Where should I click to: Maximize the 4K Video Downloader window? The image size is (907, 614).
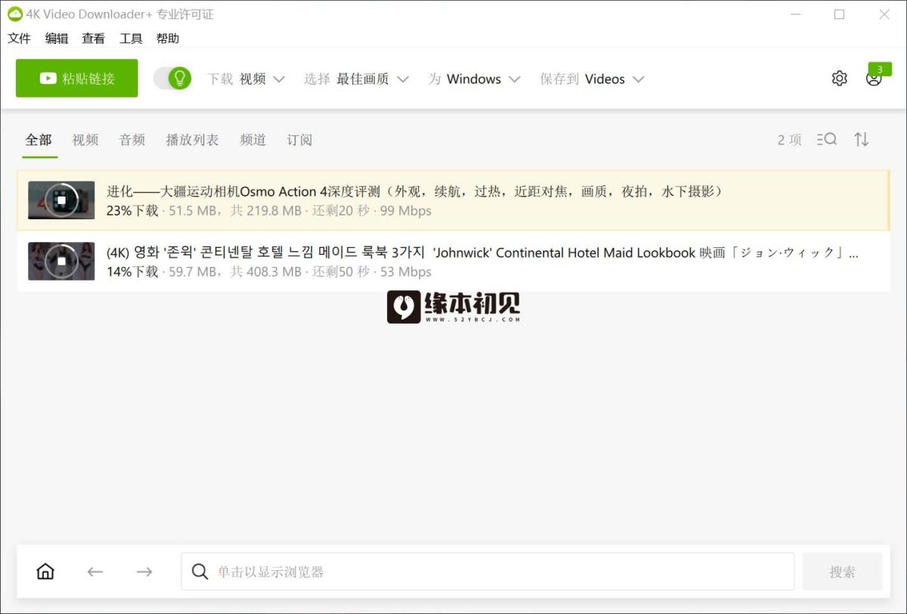tap(839, 14)
